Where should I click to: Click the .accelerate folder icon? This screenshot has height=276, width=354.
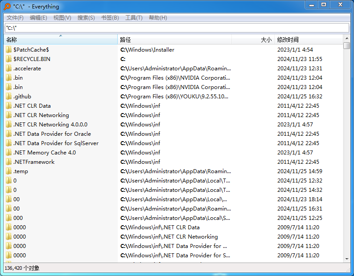pyautogui.click(x=8, y=69)
